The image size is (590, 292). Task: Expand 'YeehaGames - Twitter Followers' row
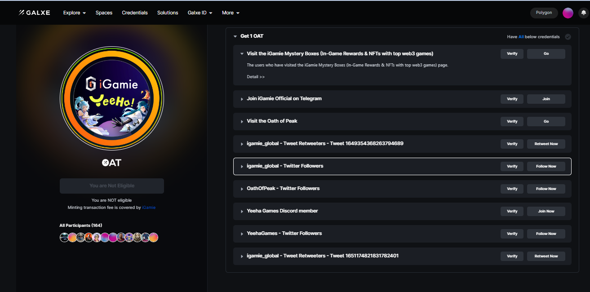tap(242, 234)
